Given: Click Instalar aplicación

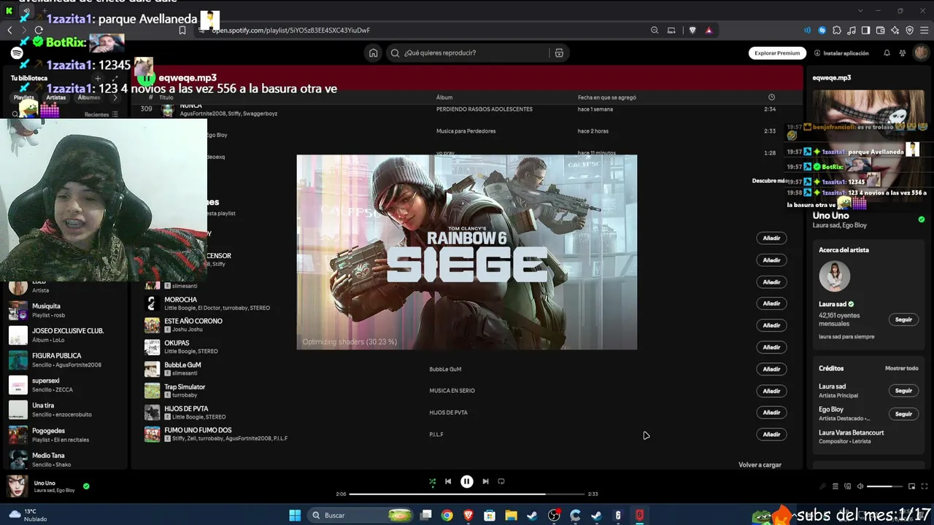Looking at the screenshot, I should point(841,53).
